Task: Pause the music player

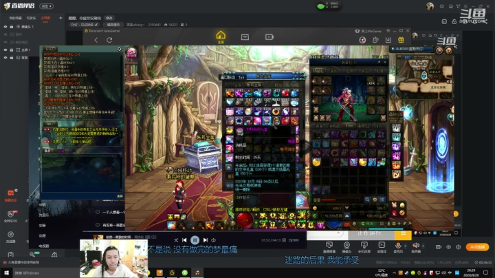Action: point(195,240)
